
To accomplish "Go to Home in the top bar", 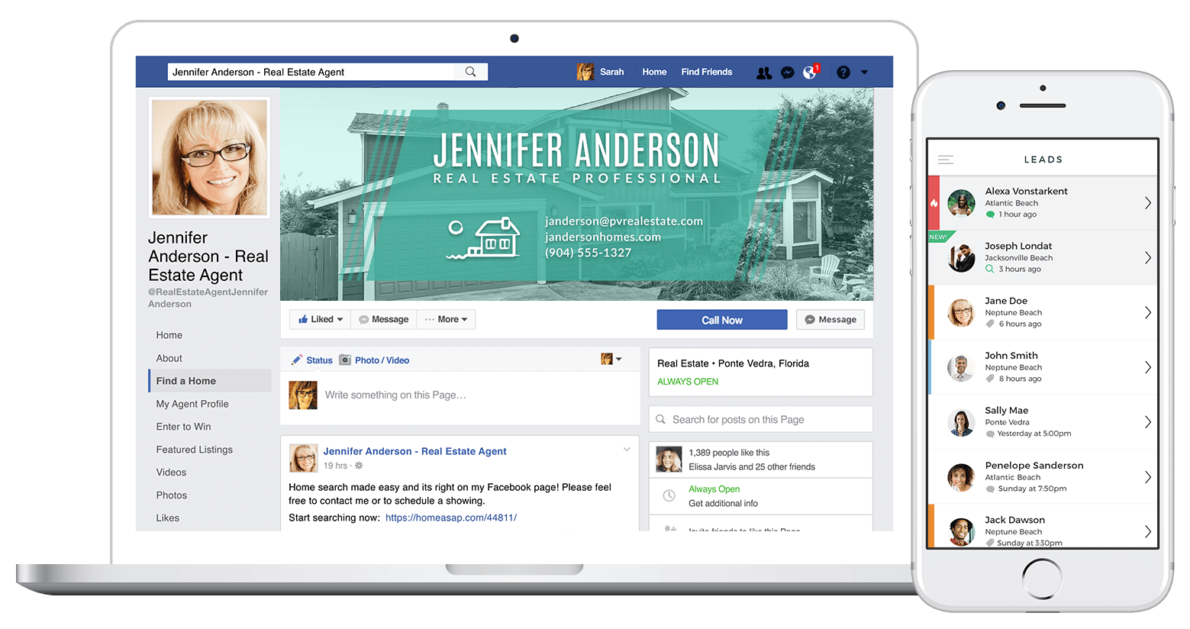I will 654,72.
